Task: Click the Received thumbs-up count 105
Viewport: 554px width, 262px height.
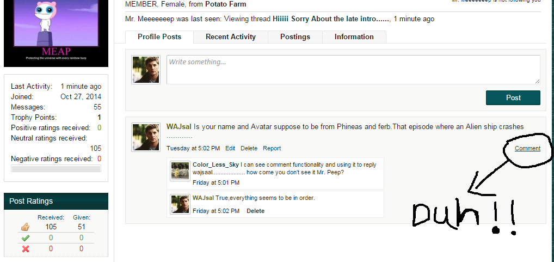Action: (x=51, y=227)
